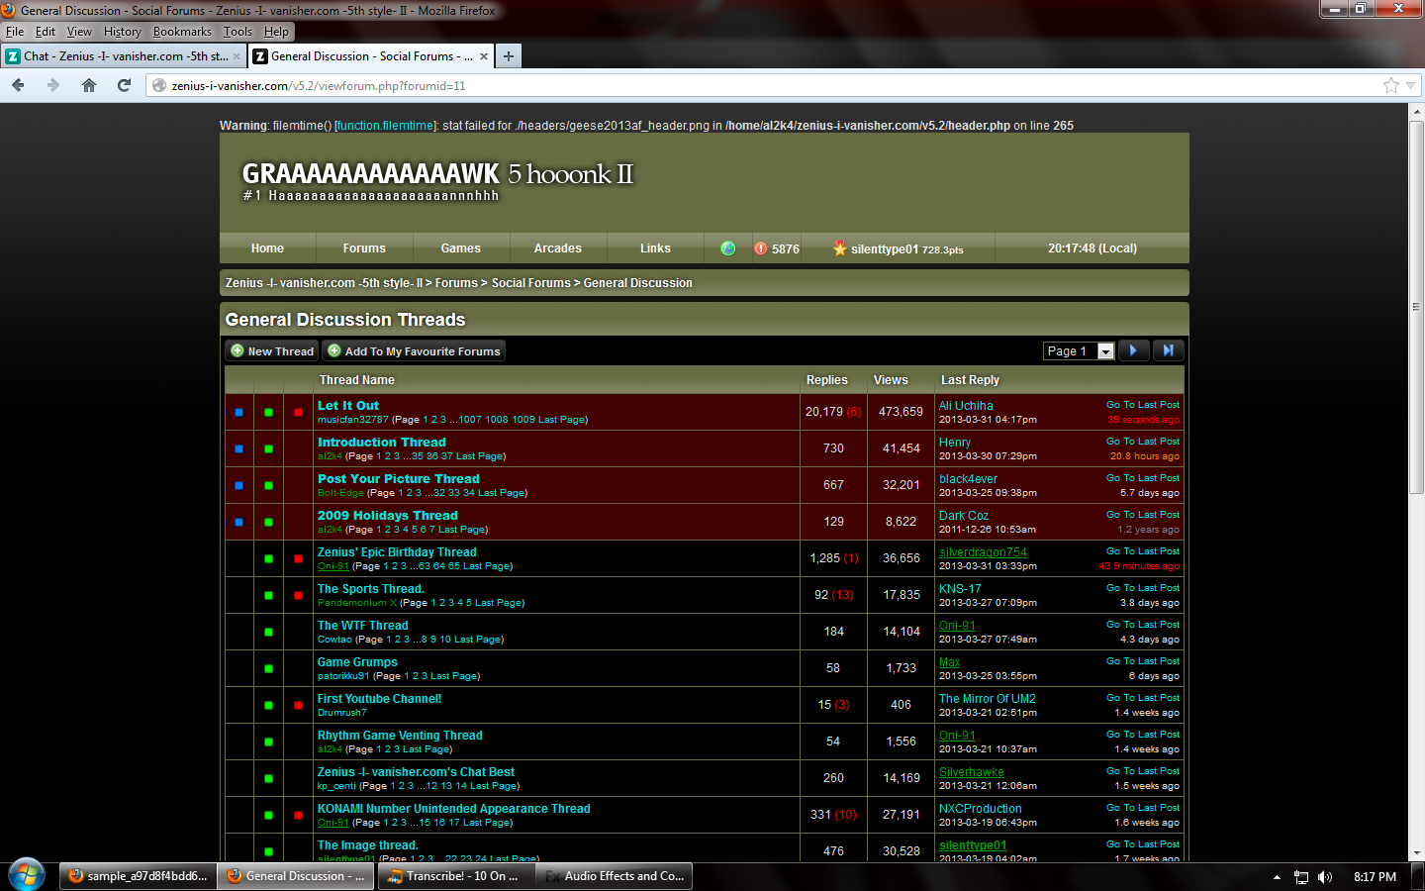Click the function.filemtime warning link
This screenshot has height=891, width=1425.
click(x=385, y=126)
